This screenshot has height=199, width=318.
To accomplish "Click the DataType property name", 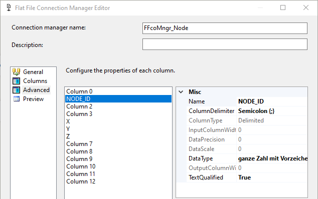I will [x=201, y=158].
